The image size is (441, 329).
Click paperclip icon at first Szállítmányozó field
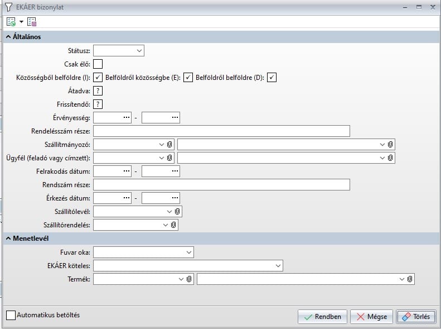coord(169,144)
